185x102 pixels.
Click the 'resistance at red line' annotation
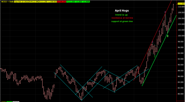122,18
